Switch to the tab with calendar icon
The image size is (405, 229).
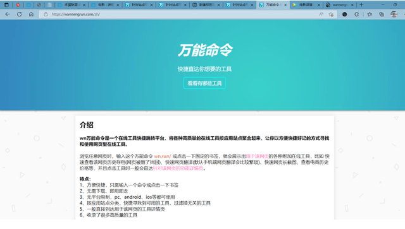tap(206, 4)
